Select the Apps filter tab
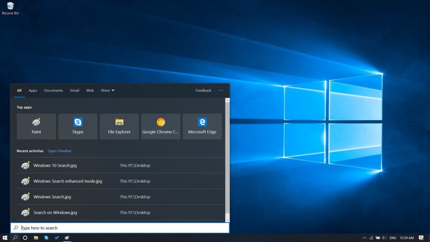The image size is (430, 242). pos(33,90)
